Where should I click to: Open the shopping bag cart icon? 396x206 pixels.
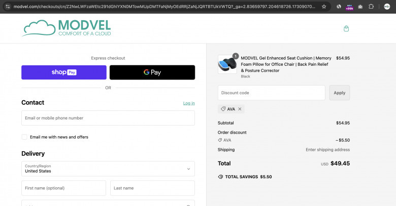point(346,28)
